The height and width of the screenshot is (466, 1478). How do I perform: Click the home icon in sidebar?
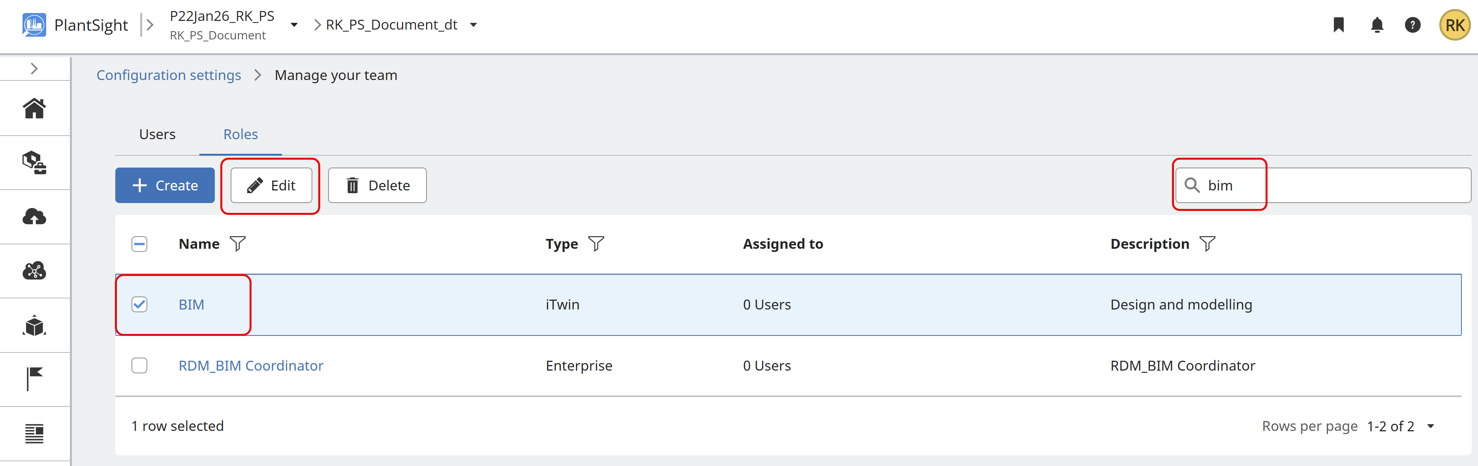click(34, 108)
